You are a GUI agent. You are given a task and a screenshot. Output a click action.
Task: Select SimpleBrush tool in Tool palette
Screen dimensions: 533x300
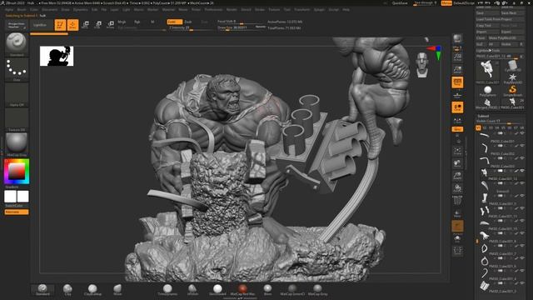(513, 91)
